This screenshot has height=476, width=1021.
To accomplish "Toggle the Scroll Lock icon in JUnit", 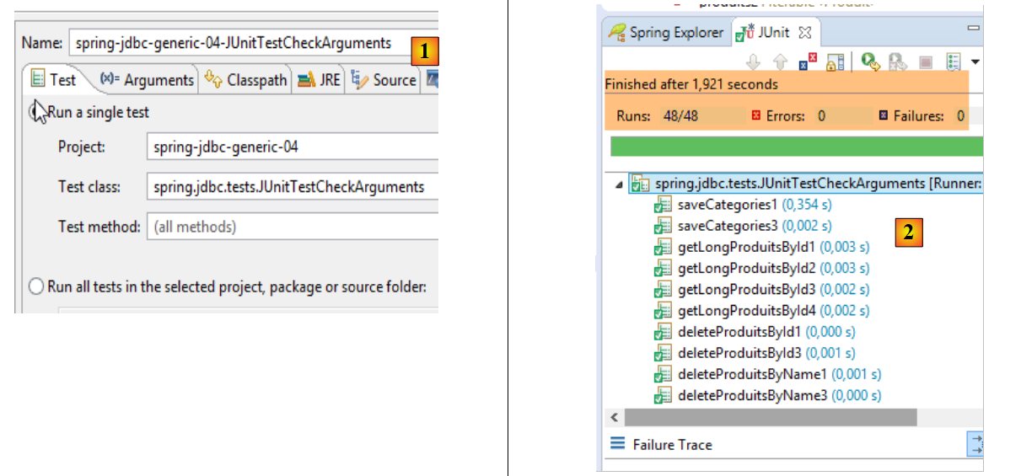I will pyautogui.click(x=835, y=62).
